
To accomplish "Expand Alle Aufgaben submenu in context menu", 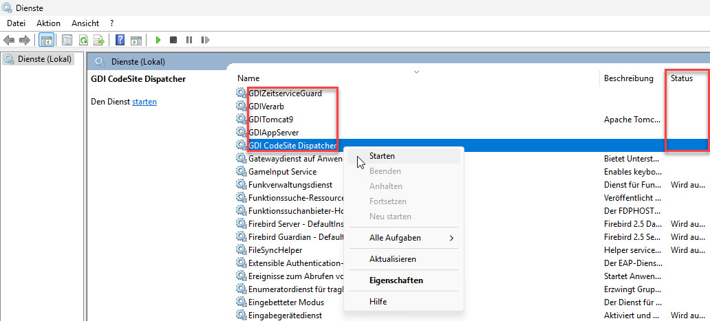I will [403, 238].
